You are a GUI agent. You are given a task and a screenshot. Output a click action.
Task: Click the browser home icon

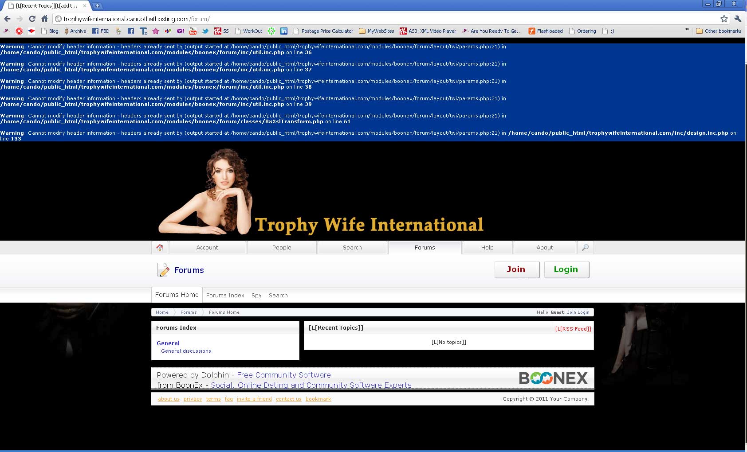(x=44, y=19)
